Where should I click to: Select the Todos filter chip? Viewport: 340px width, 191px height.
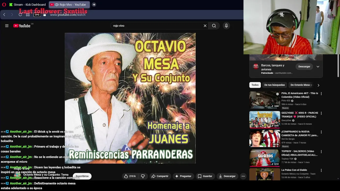point(255,85)
